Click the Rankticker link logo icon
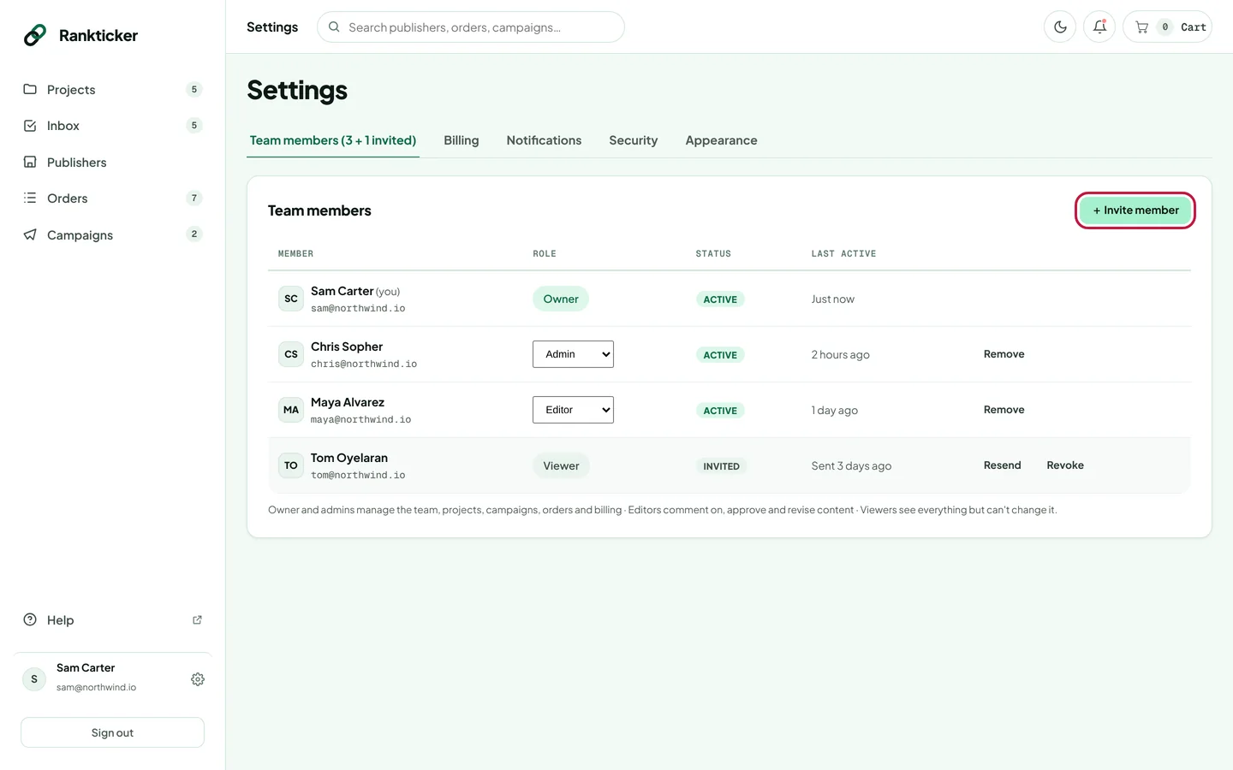Screen dimensions: 1233x770 (35, 35)
